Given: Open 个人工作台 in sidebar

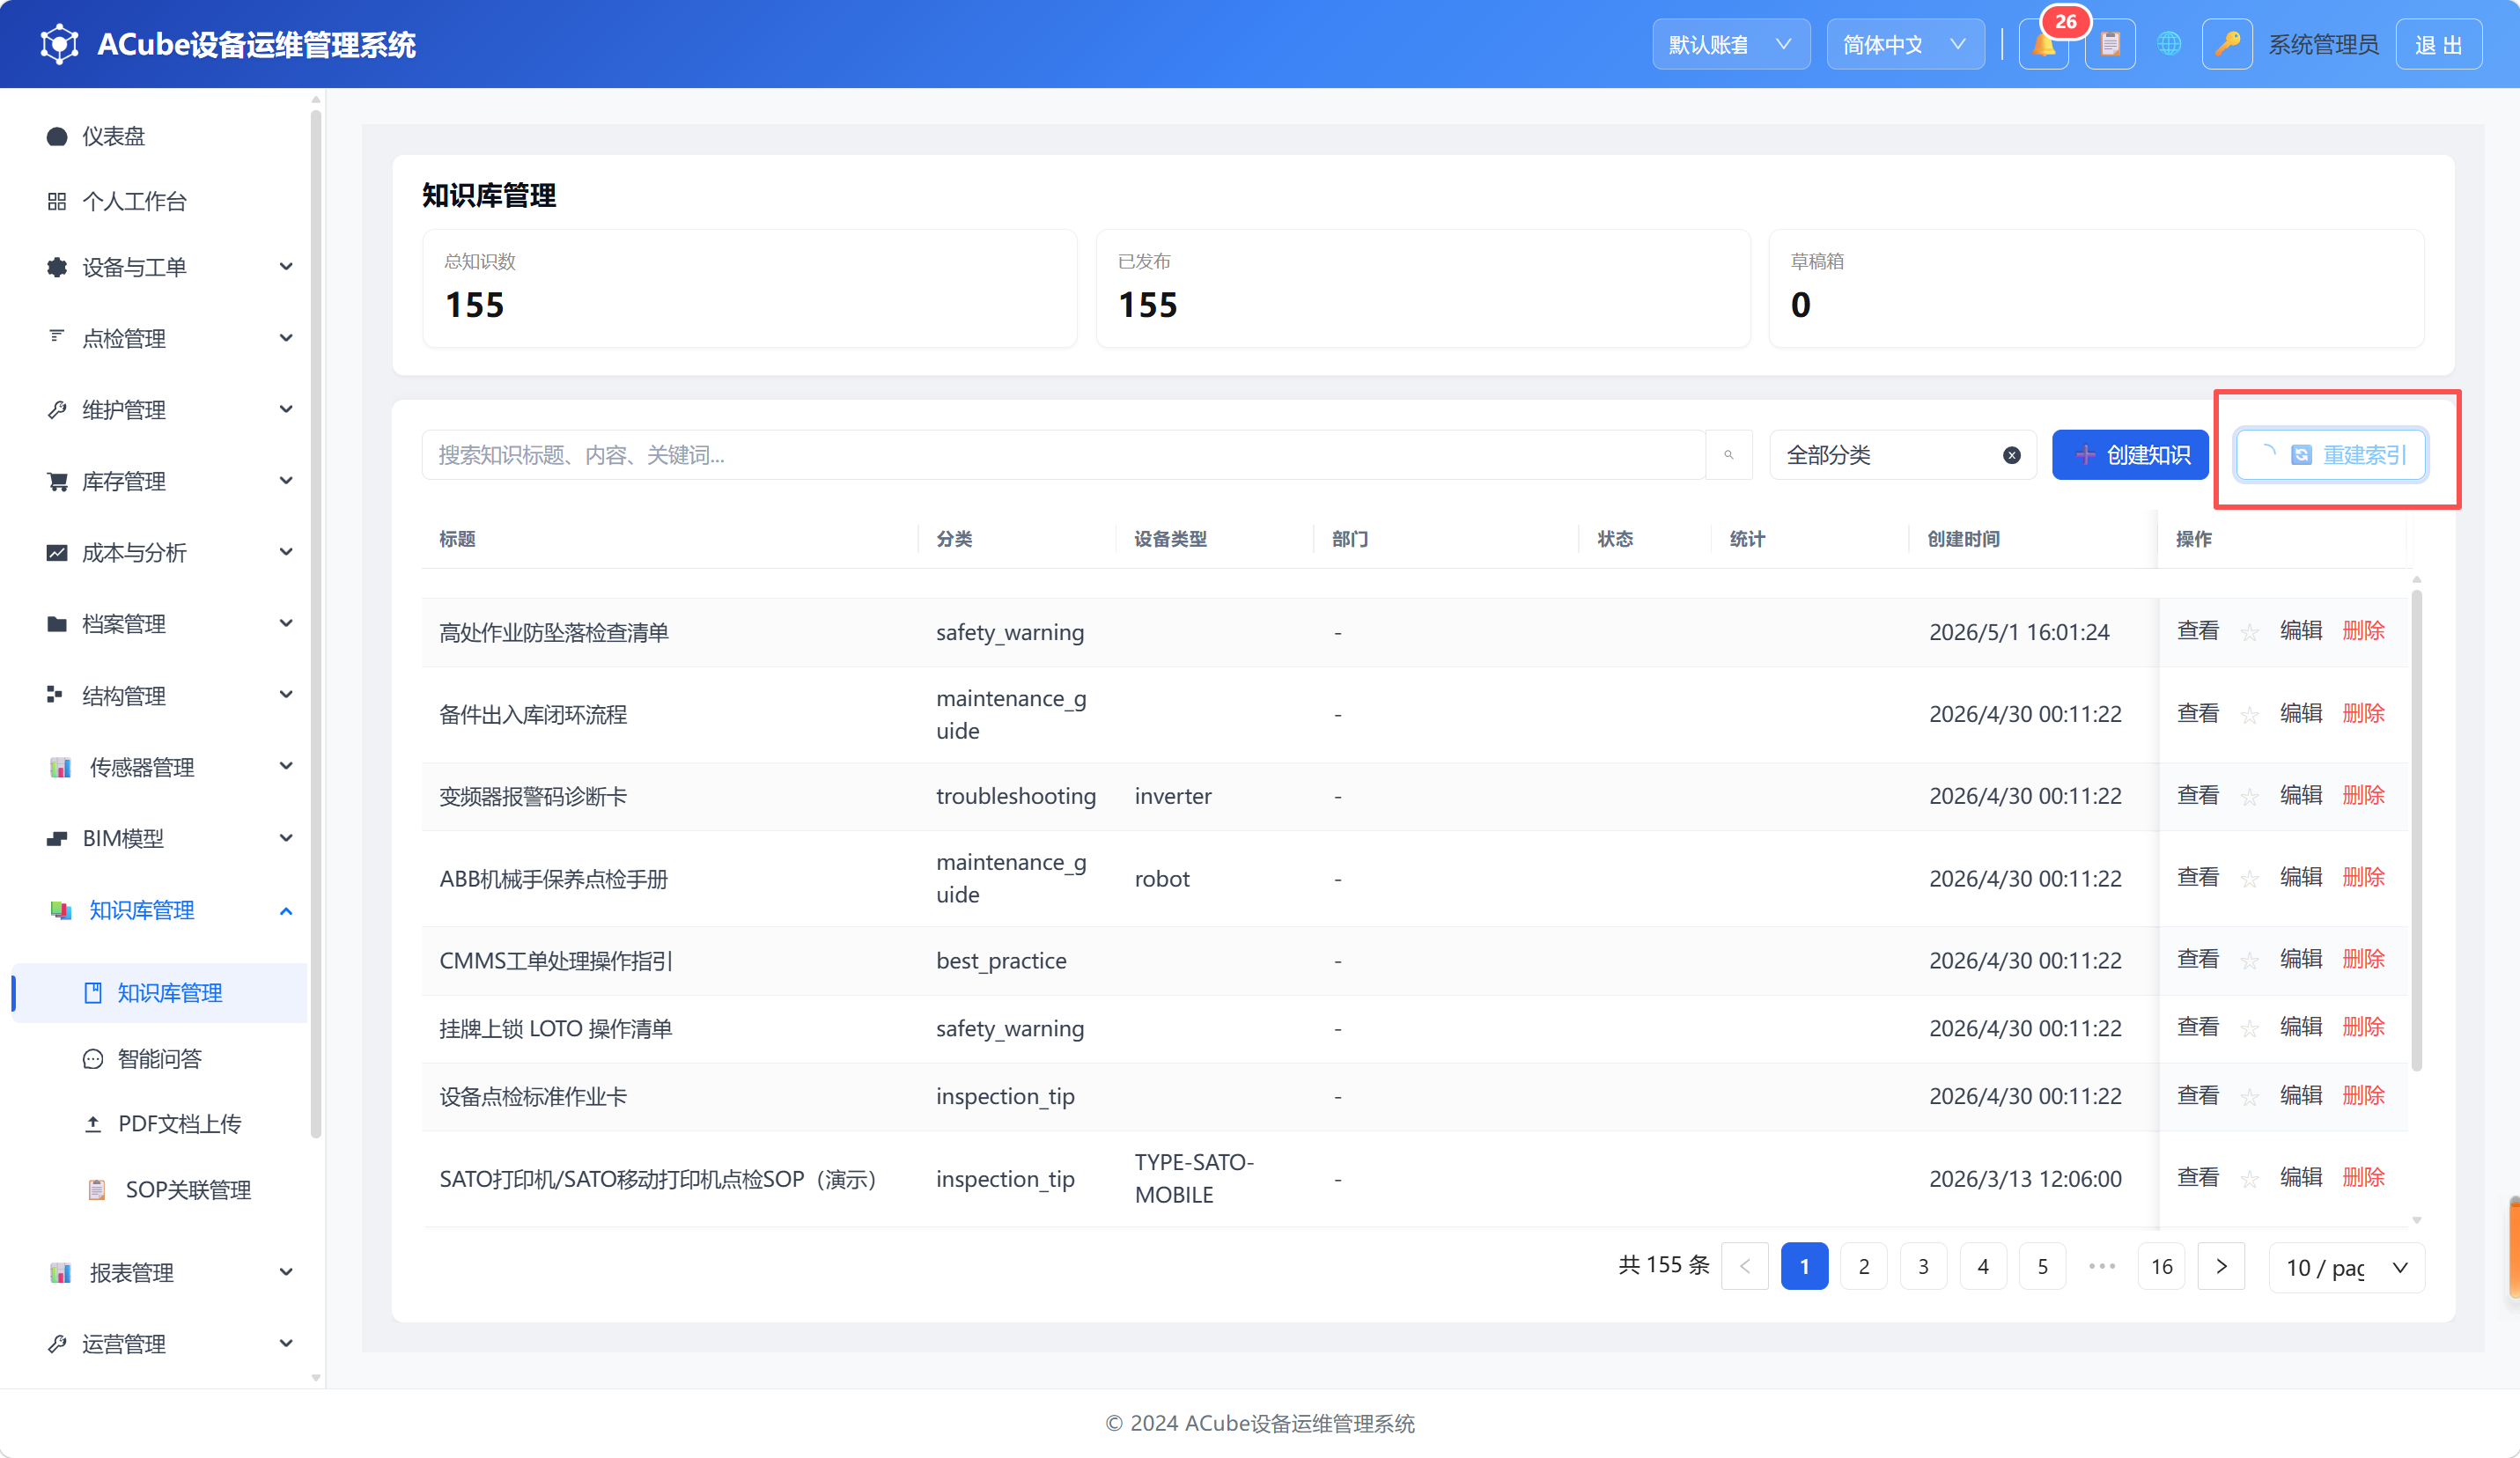Looking at the screenshot, I should pos(160,201).
